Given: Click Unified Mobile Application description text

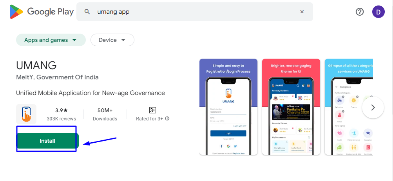Looking at the screenshot, I should click(x=91, y=93).
